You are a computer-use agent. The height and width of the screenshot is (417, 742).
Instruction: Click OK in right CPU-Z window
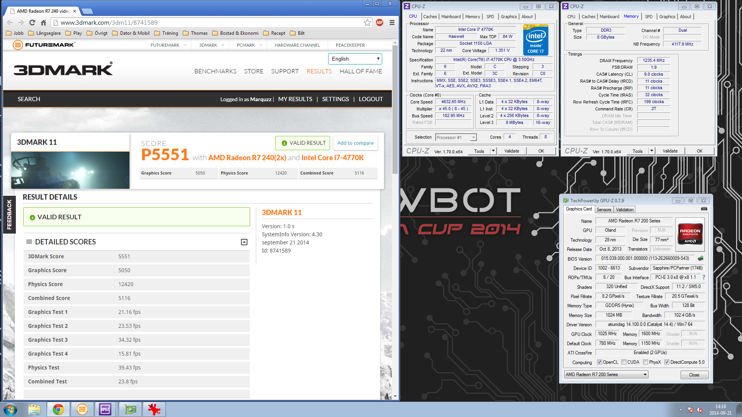pyautogui.click(x=699, y=151)
